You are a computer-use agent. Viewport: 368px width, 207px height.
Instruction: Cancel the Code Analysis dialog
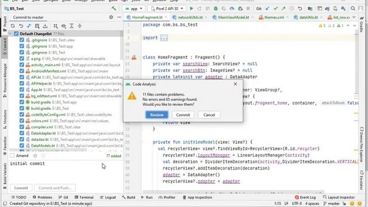[209, 115]
